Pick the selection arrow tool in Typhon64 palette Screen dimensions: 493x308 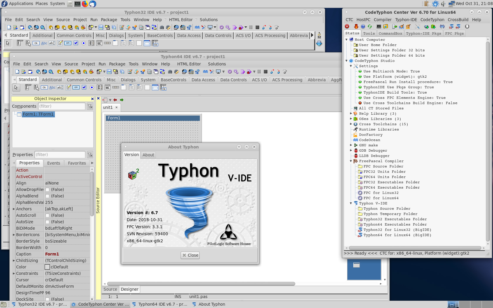[16, 87]
